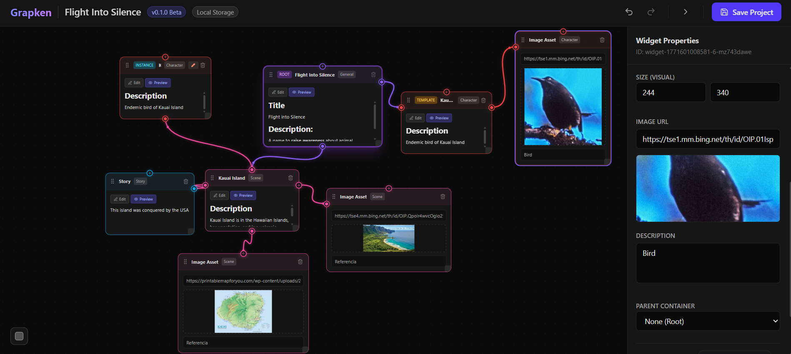Open the Parent Container dropdown
The height and width of the screenshot is (354, 791).
(708, 321)
